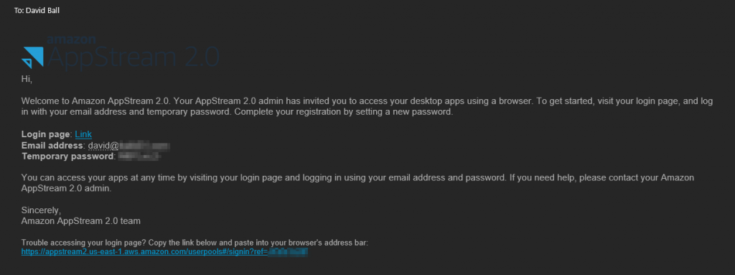This screenshot has width=735, height=275.
Task: Click the greeting 'Hi,'
Action: point(27,79)
